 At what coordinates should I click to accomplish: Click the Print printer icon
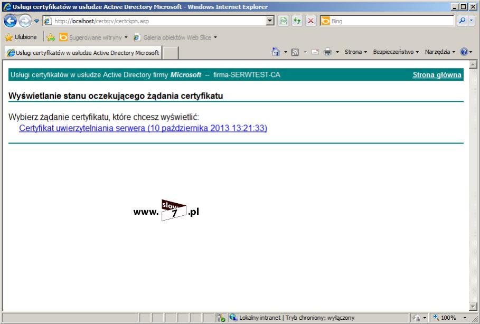(327, 52)
